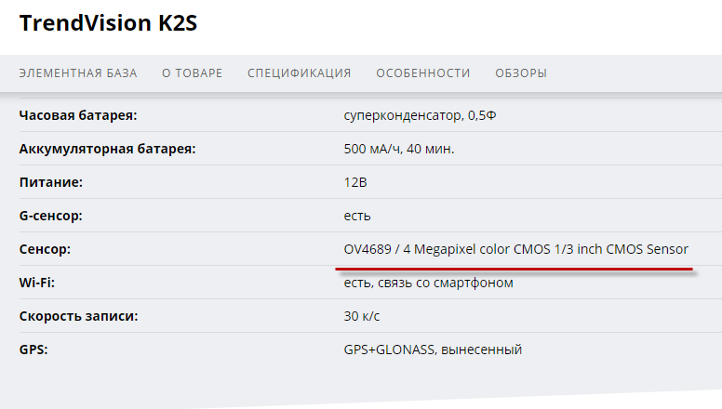
Task: Click the GPS+GLONASS, вынесенный value
Action: (x=433, y=350)
